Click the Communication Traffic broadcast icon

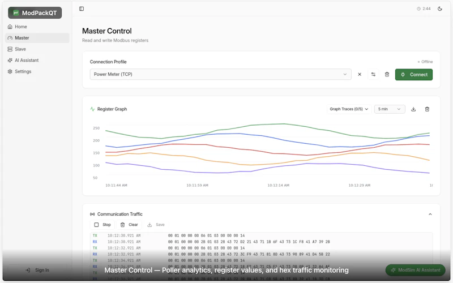pos(92,214)
